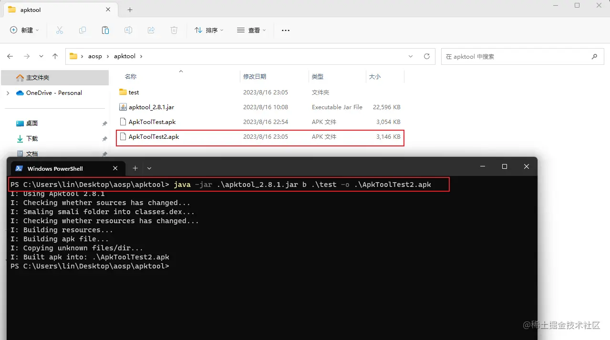Sort by the 修改日期 column header

pos(255,76)
